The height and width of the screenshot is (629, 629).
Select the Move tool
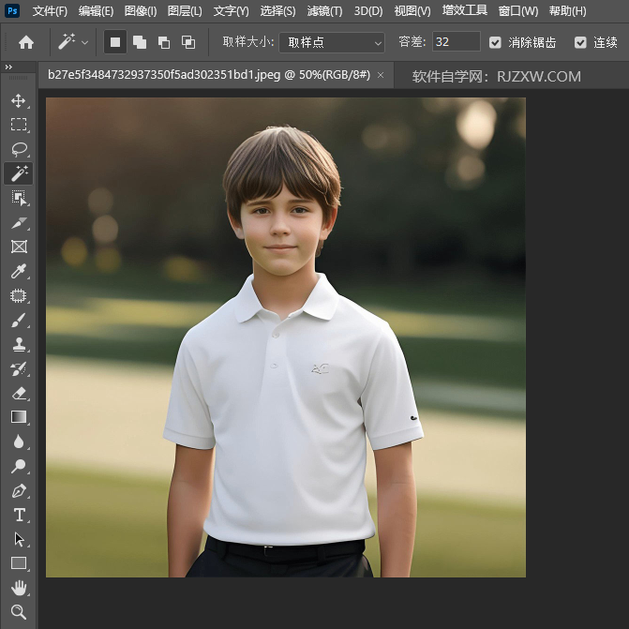[19, 100]
